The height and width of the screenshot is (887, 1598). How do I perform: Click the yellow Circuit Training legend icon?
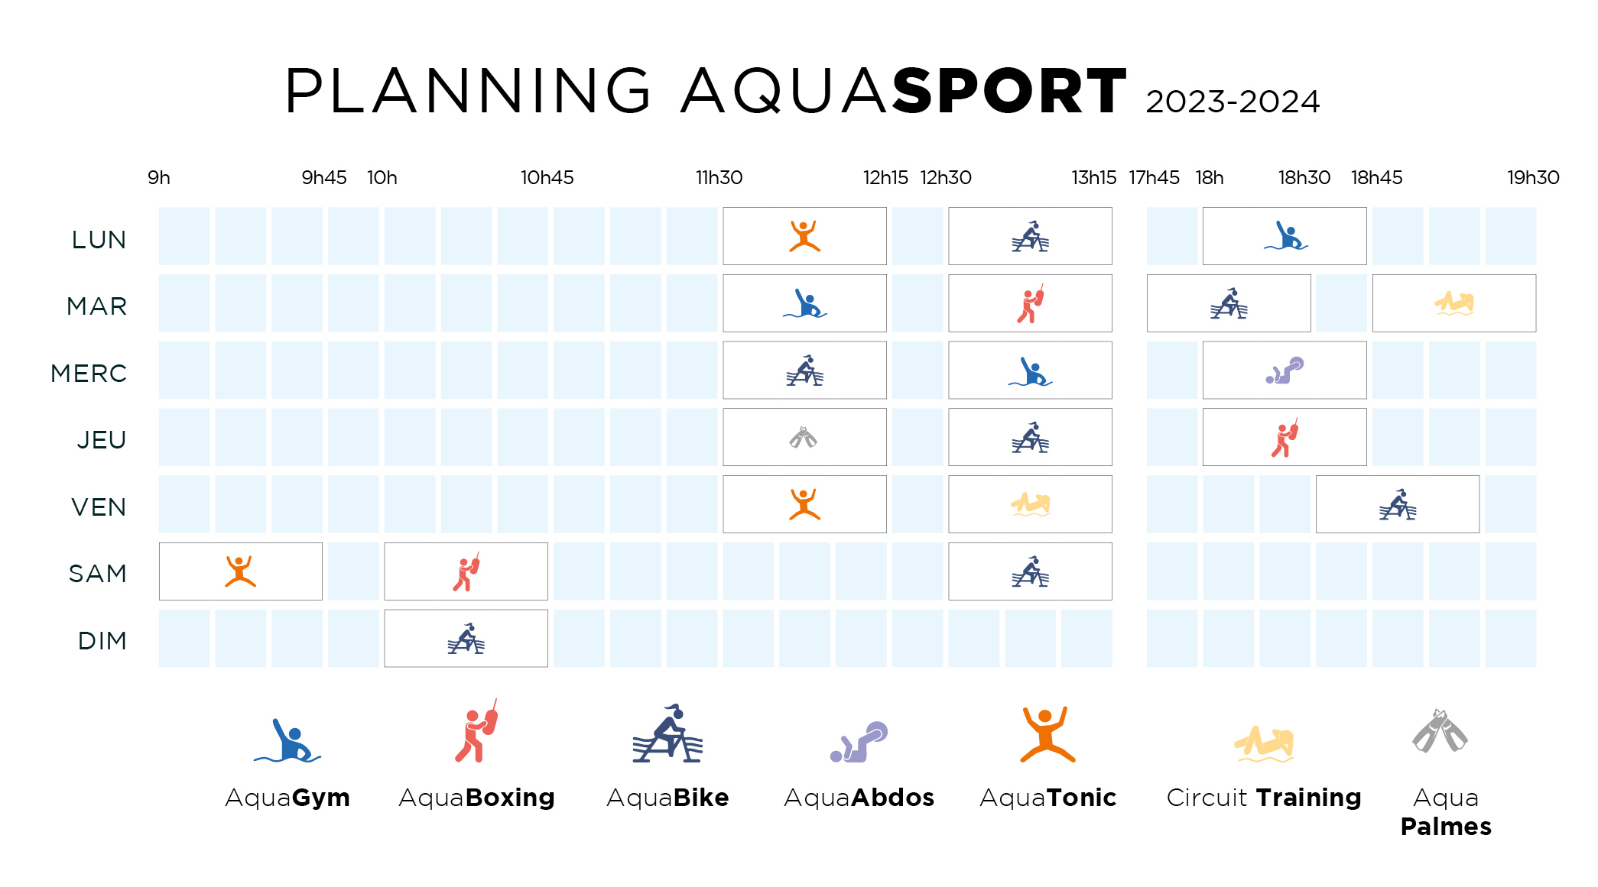(1264, 743)
